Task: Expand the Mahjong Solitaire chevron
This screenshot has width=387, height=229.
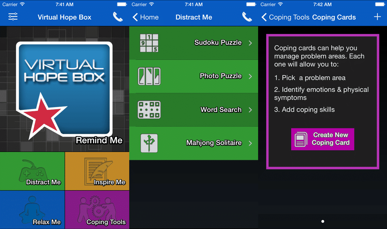Action: tap(250, 143)
